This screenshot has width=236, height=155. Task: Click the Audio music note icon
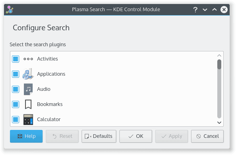(x=28, y=89)
